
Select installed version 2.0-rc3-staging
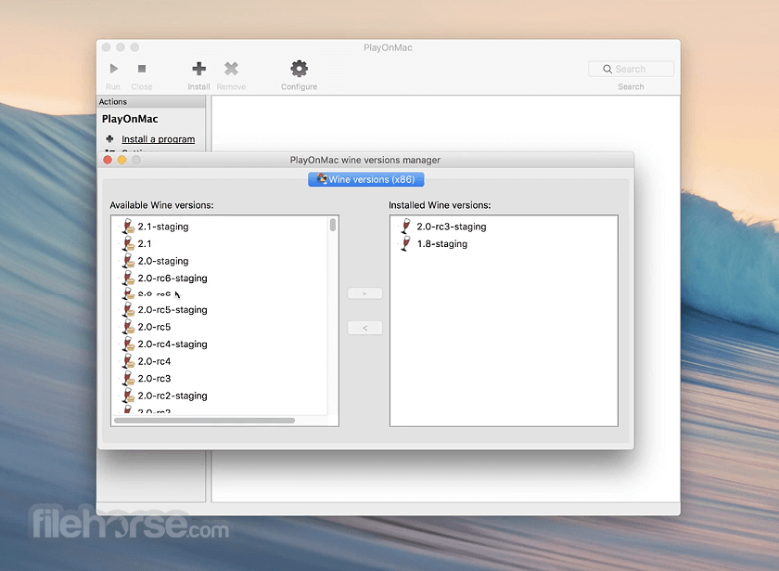(x=451, y=227)
